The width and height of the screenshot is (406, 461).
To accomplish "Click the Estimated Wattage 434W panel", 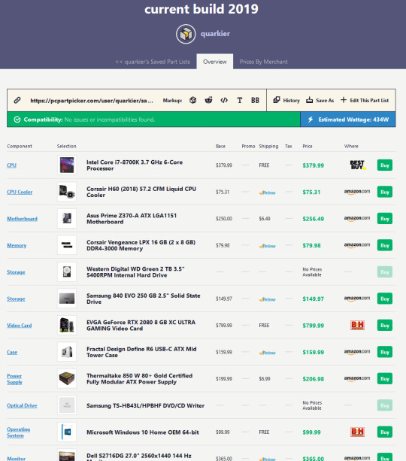I will [348, 120].
